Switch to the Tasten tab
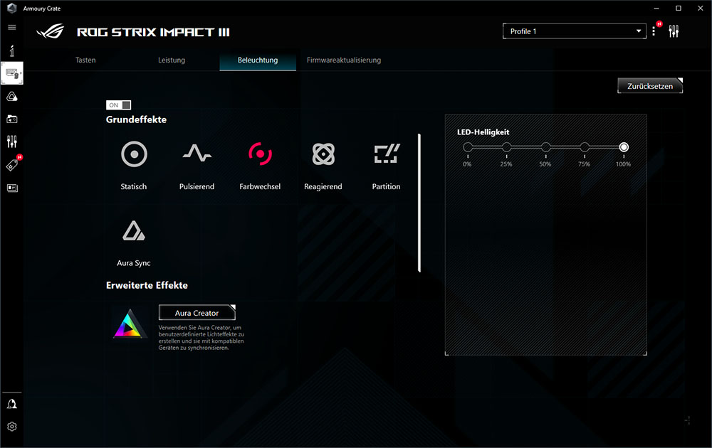The height and width of the screenshot is (448, 712). pyautogui.click(x=85, y=60)
